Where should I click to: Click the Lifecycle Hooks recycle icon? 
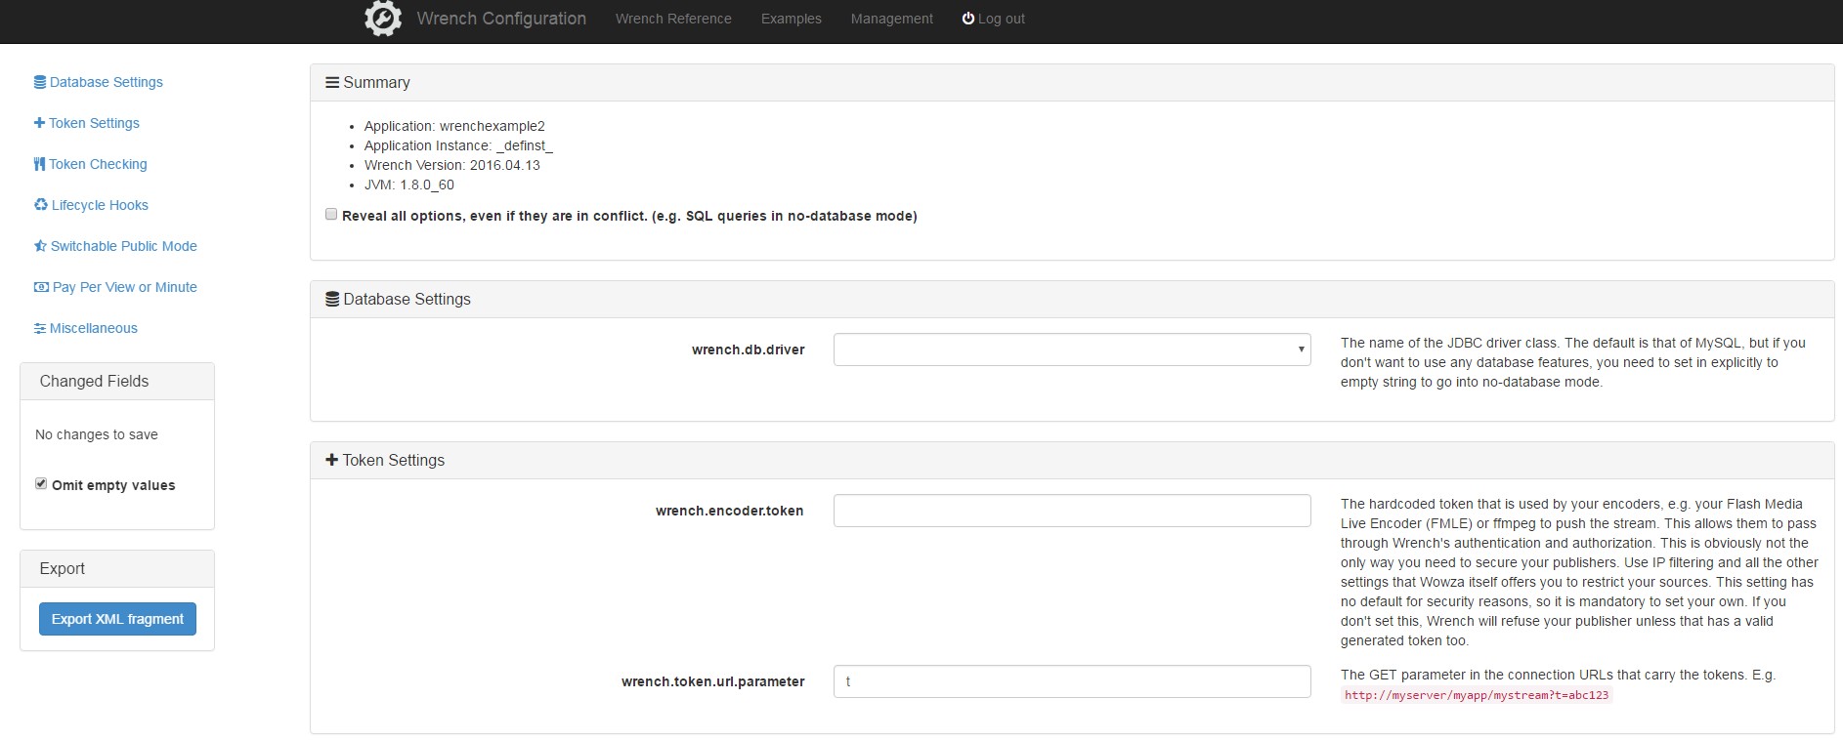[x=41, y=205]
